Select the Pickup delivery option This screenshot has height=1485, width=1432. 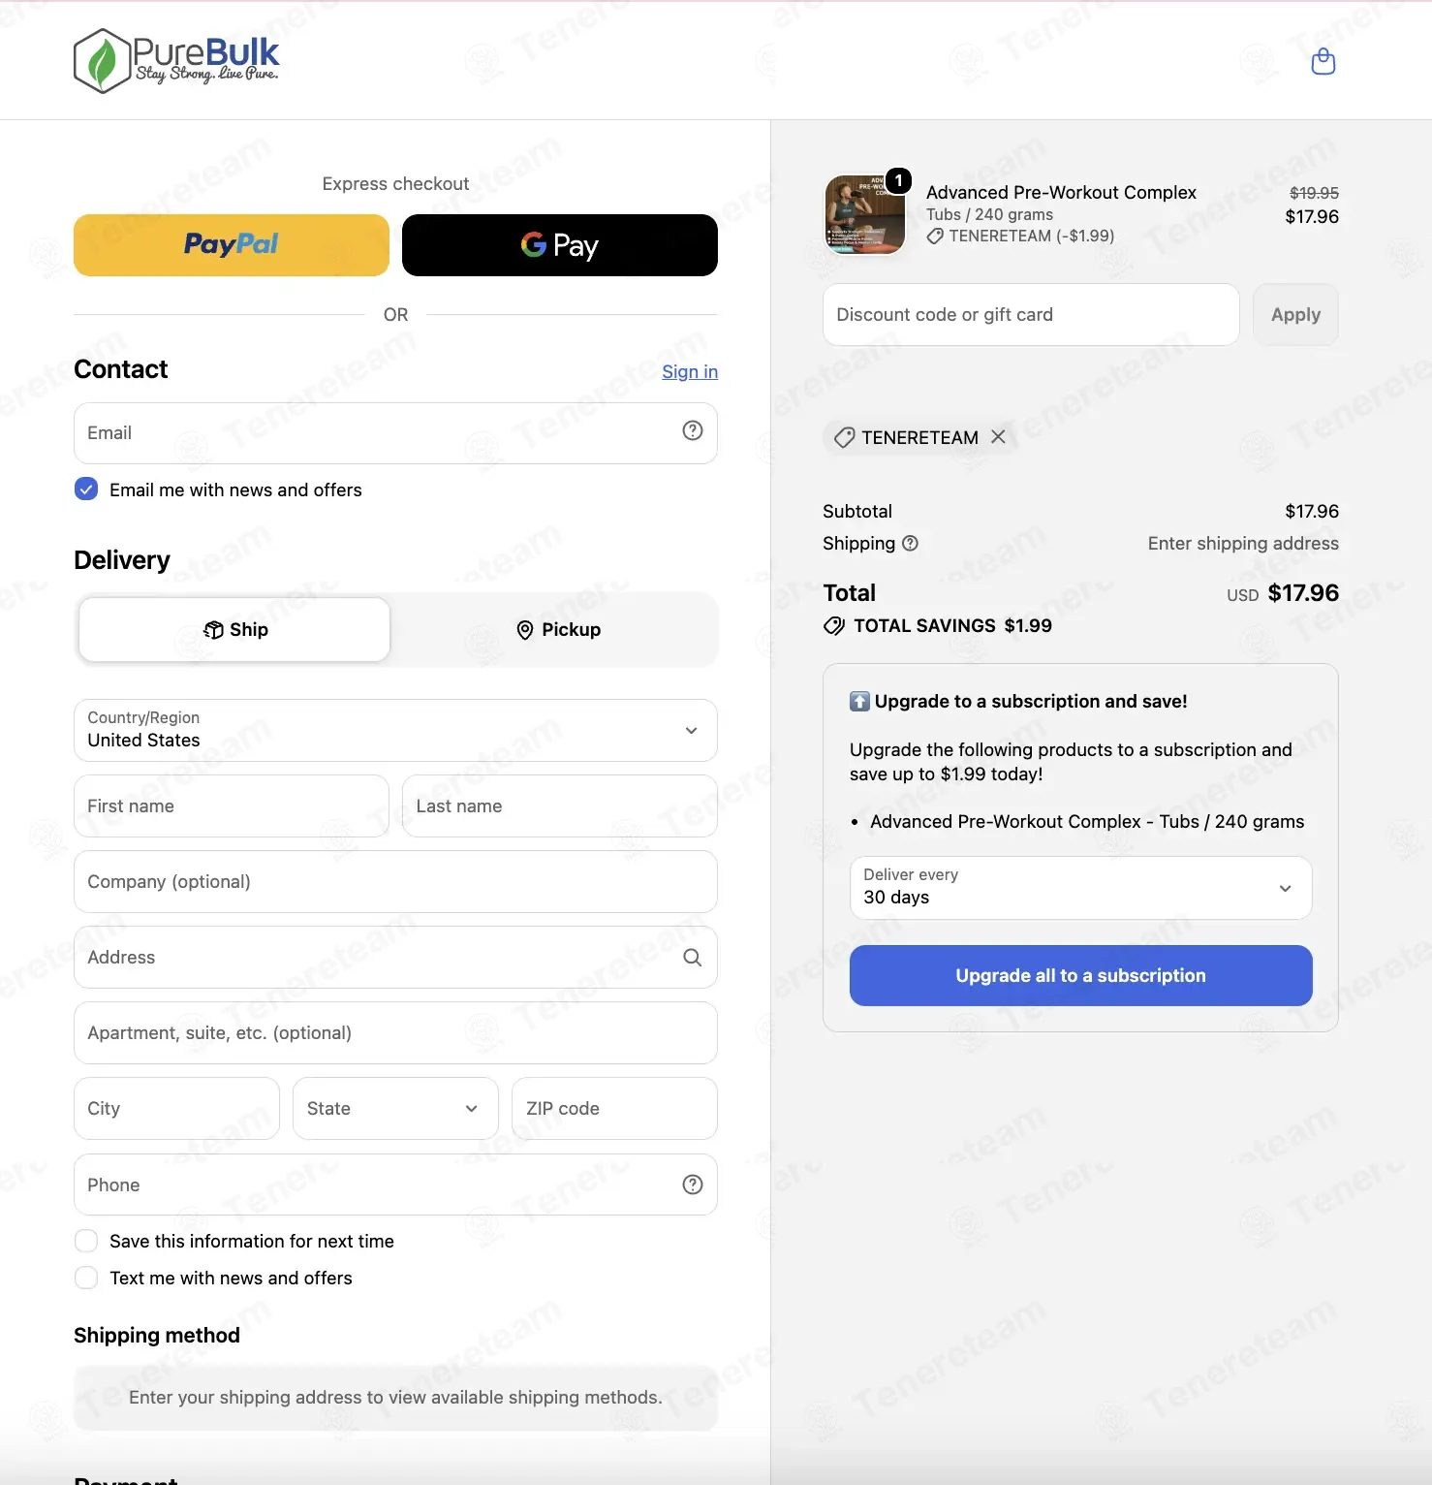click(x=558, y=630)
